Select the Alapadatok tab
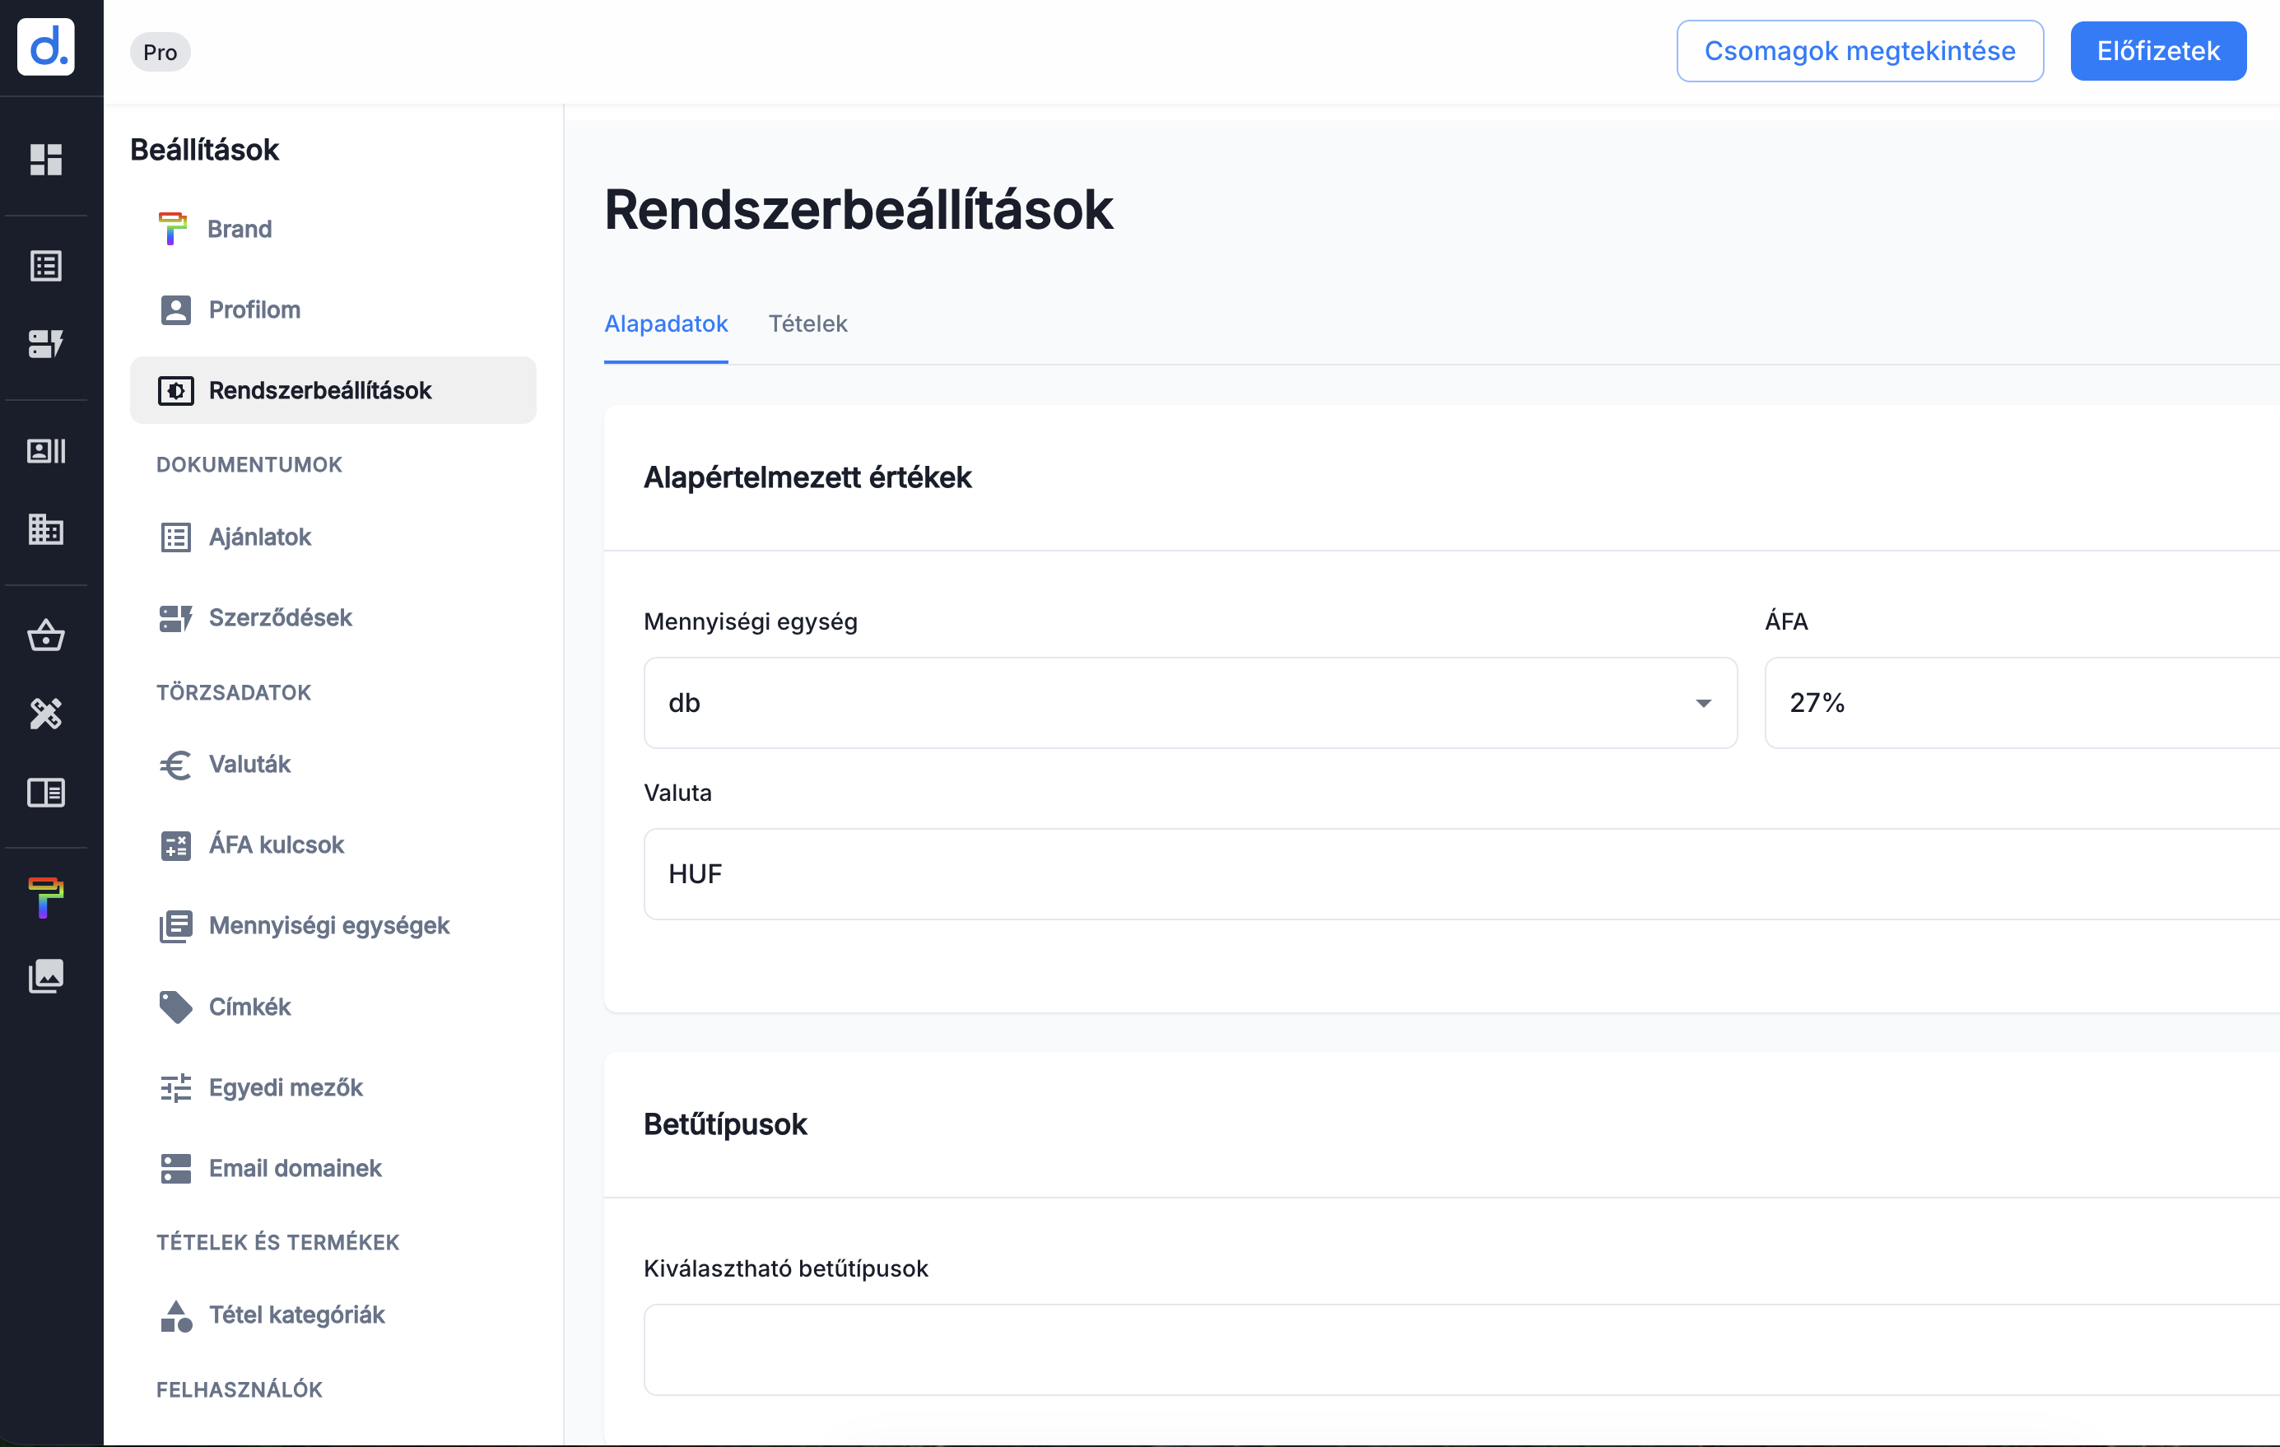Image resolution: width=2280 pixels, height=1447 pixels. [666, 323]
